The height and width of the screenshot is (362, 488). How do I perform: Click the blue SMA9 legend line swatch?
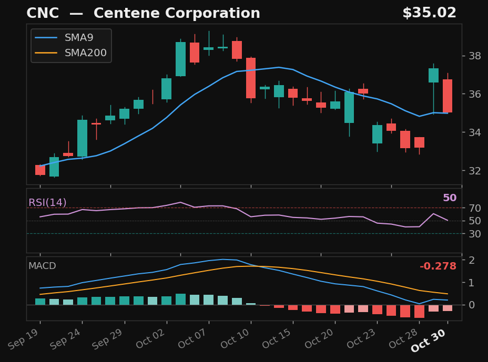pos(46,38)
